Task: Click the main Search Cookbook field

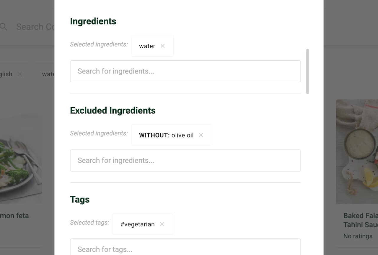Action: [35, 27]
